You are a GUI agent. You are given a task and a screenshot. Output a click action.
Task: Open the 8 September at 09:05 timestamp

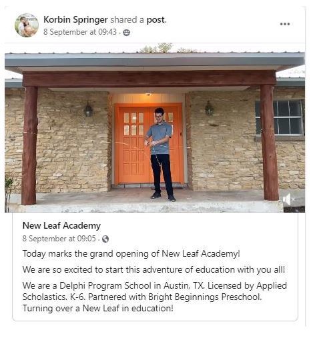point(59,239)
